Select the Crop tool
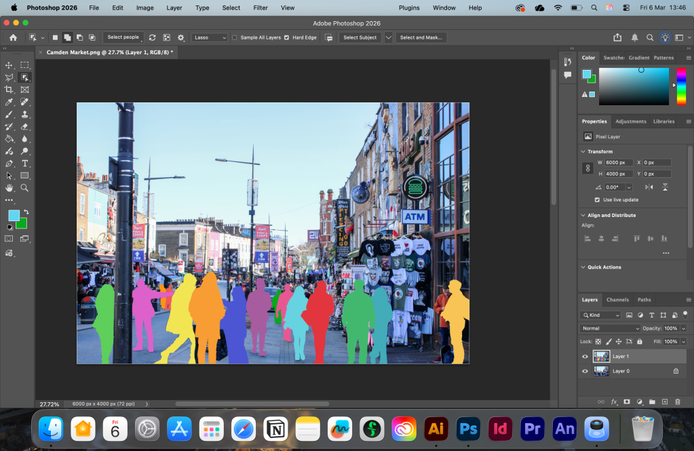Viewport: 694px width, 451px height. (9, 90)
